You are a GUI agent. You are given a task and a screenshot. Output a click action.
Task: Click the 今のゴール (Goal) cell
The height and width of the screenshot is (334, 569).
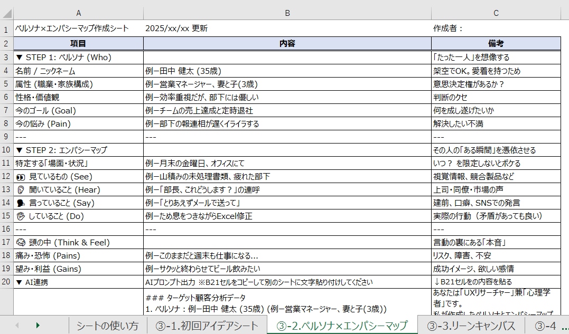78,110
